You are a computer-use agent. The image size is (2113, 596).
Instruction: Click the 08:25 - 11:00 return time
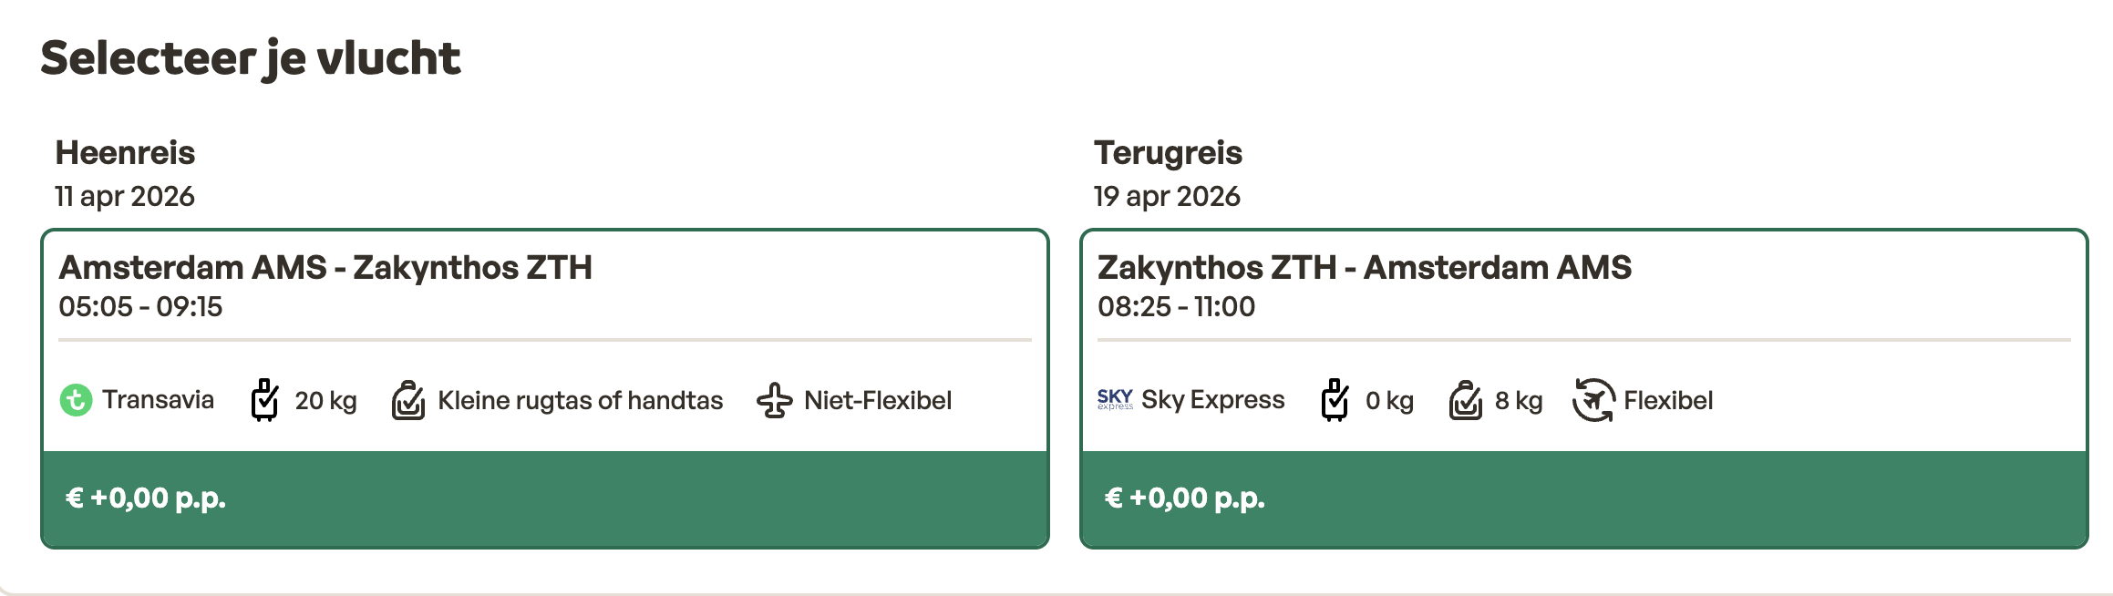1176,307
